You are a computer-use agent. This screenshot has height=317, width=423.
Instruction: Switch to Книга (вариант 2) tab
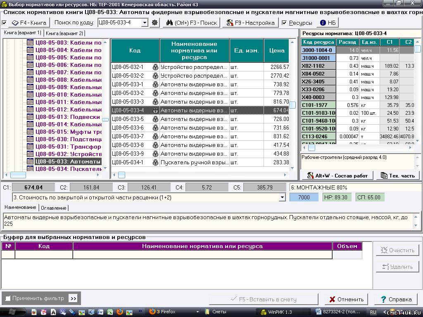coord(64,33)
